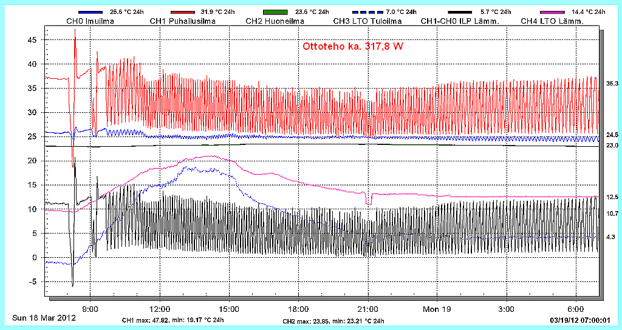622x330 pixels.
Task: Click the '23.6 °C 24h' legend value
Action: 312,13
